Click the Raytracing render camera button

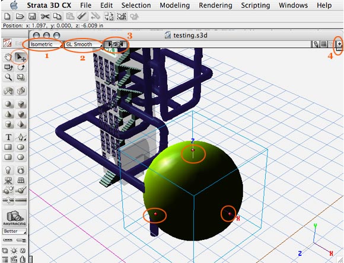point(14,218)
